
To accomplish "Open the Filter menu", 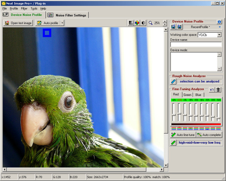I will (x=24, y=9).
